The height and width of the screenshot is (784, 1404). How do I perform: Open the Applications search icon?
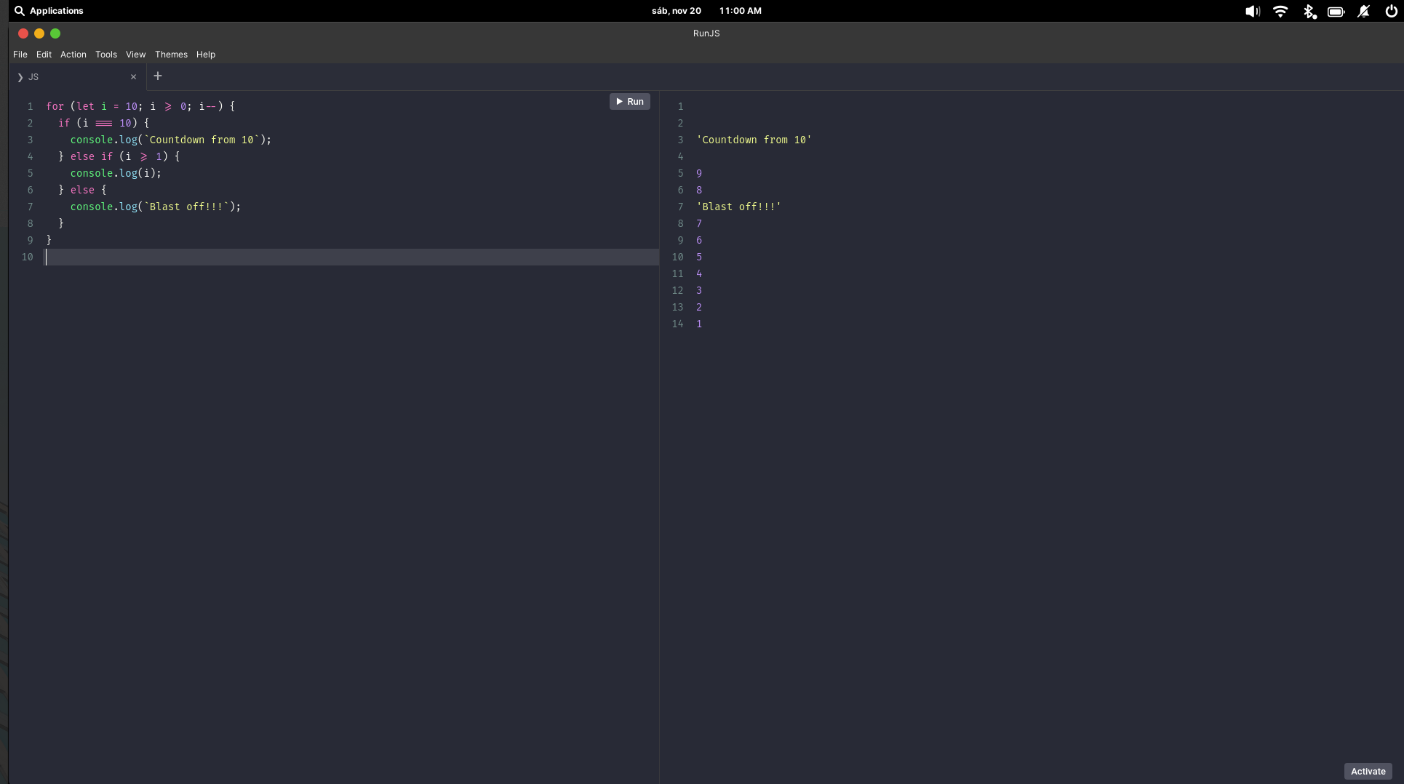tap(20, 10)
